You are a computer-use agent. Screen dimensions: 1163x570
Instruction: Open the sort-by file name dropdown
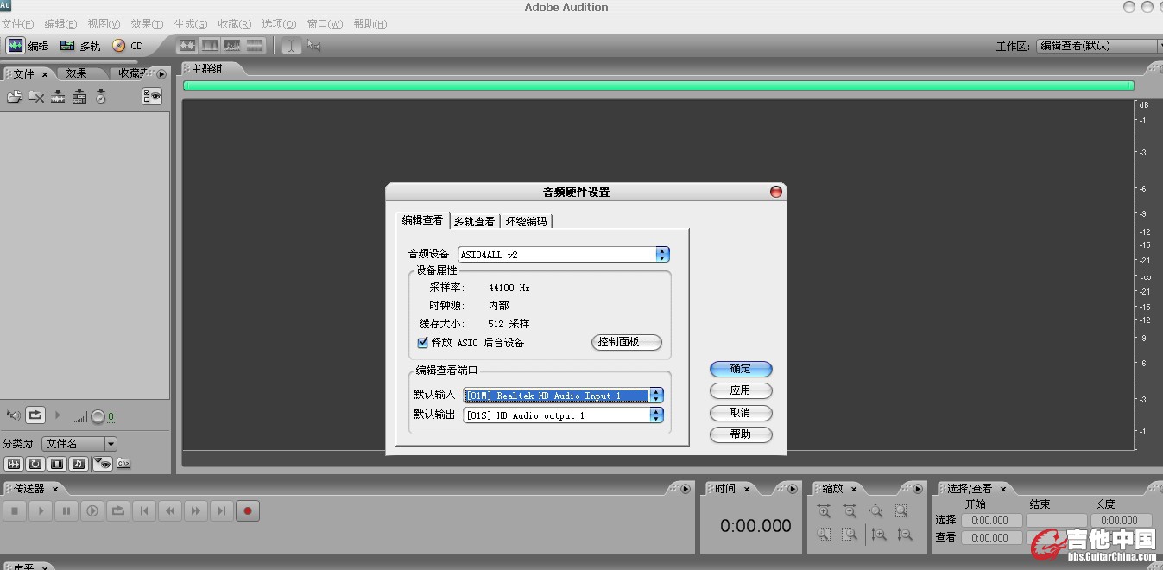pyautogui.click(x=80, y=443)
